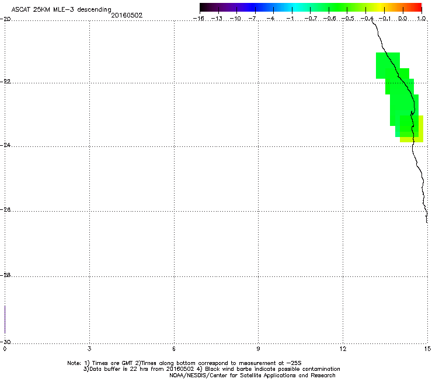432x379 pixels.
Task: Click the plot title 'ASCAT 25KM MLE-3 descending'
Action: pyautogui.click(x=61, y=10)
